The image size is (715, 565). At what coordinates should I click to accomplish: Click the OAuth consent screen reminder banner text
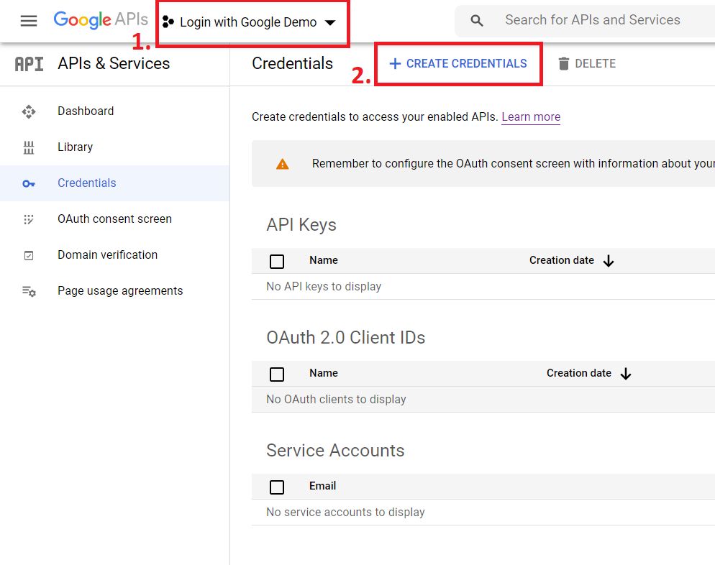click(x=513, y=164)
